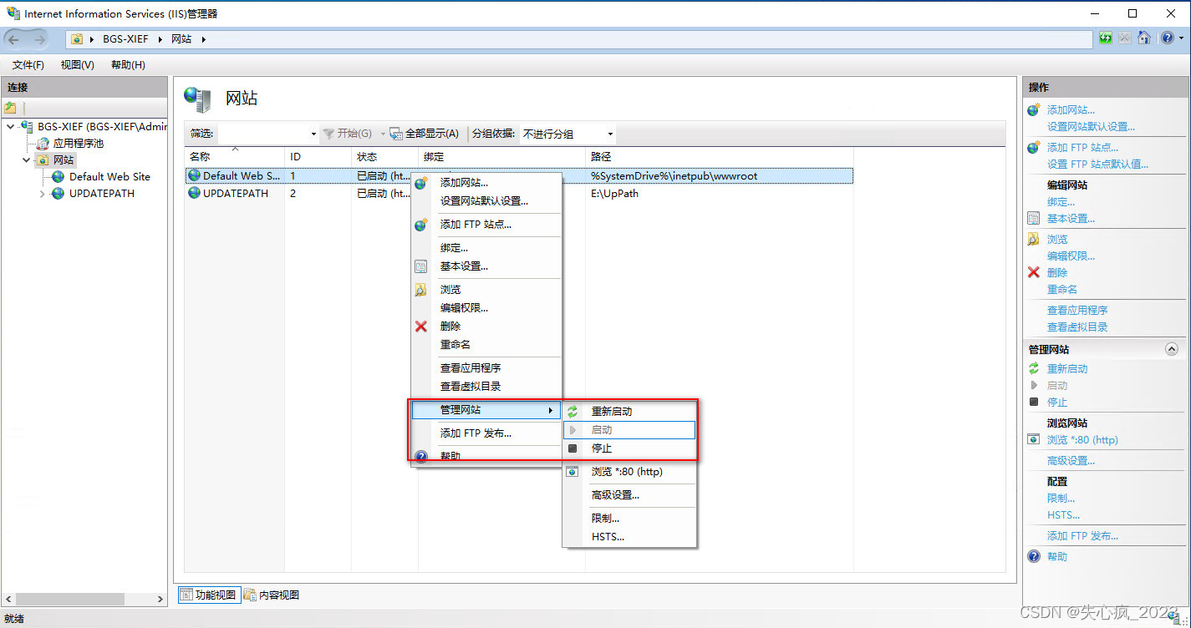Click the arrow after 网站 in address breadcrumb
The height and width of the screenshot is (628, 1191).
pyautogui.click(x=203, y=38)
